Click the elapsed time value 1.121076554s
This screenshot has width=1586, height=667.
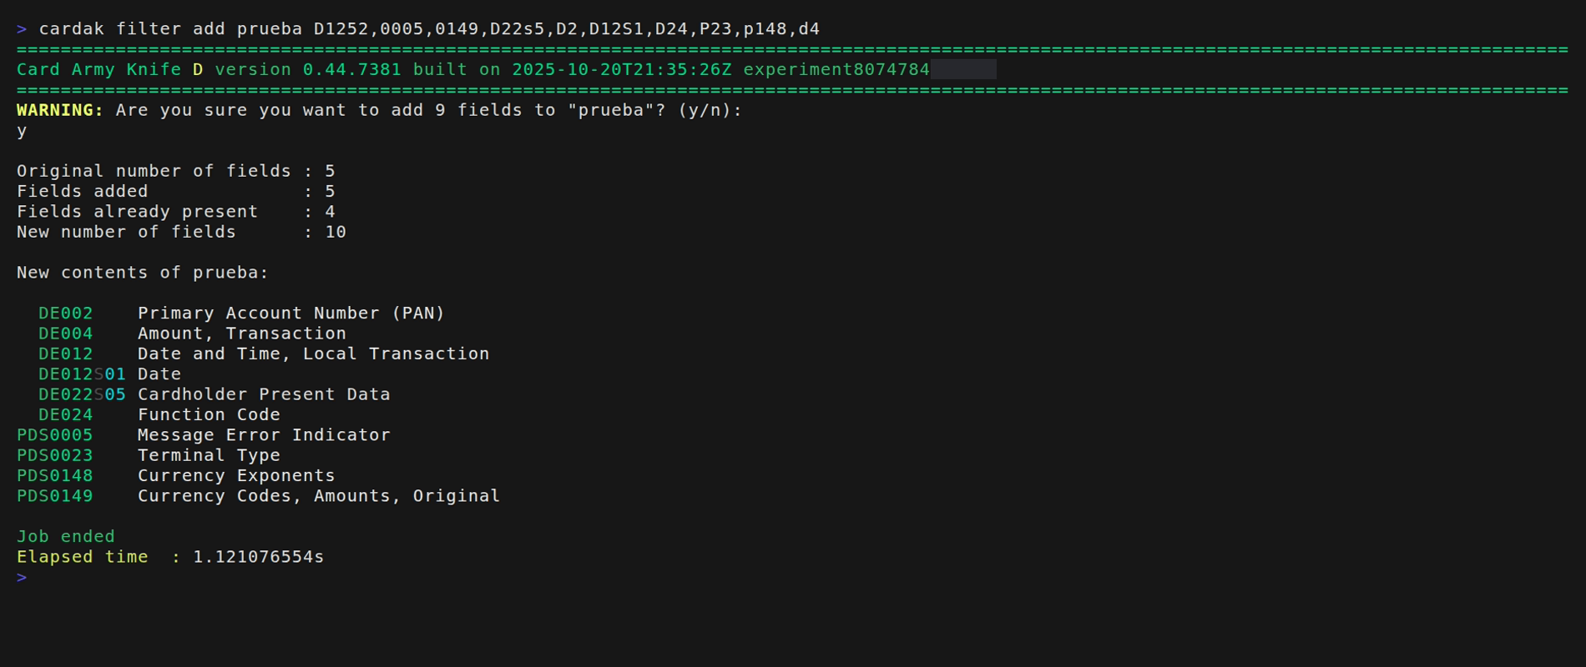pos(258,557)
